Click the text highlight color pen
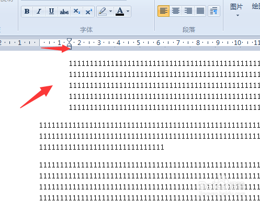The image size is (260, 203). pyautogui.click(x=103, y=12)
